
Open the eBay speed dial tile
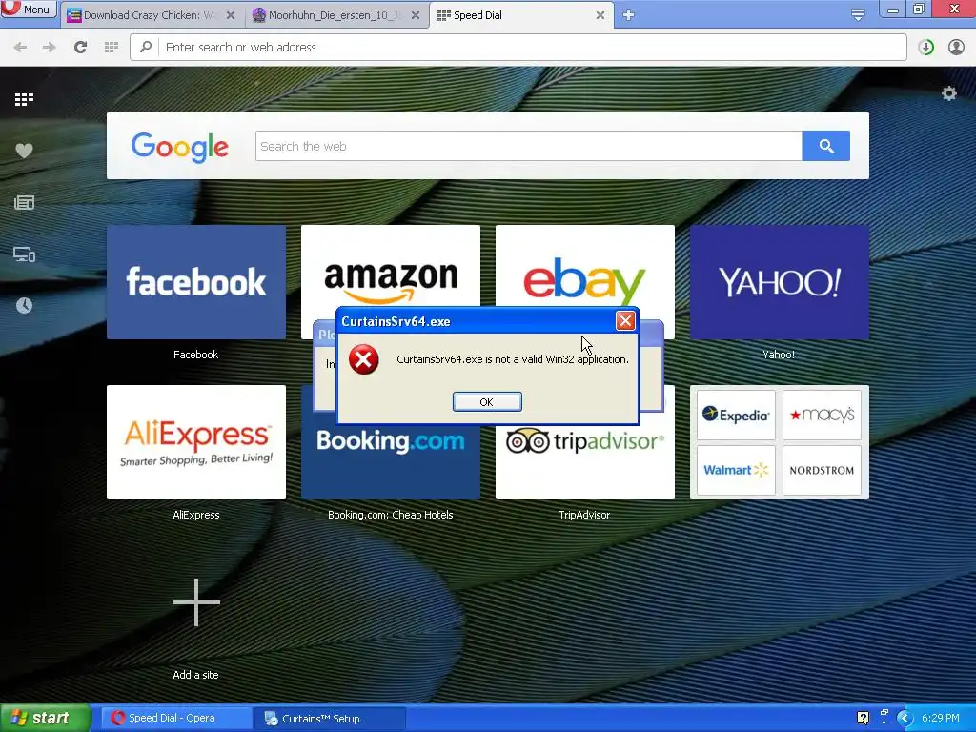[x=584, y=266]
